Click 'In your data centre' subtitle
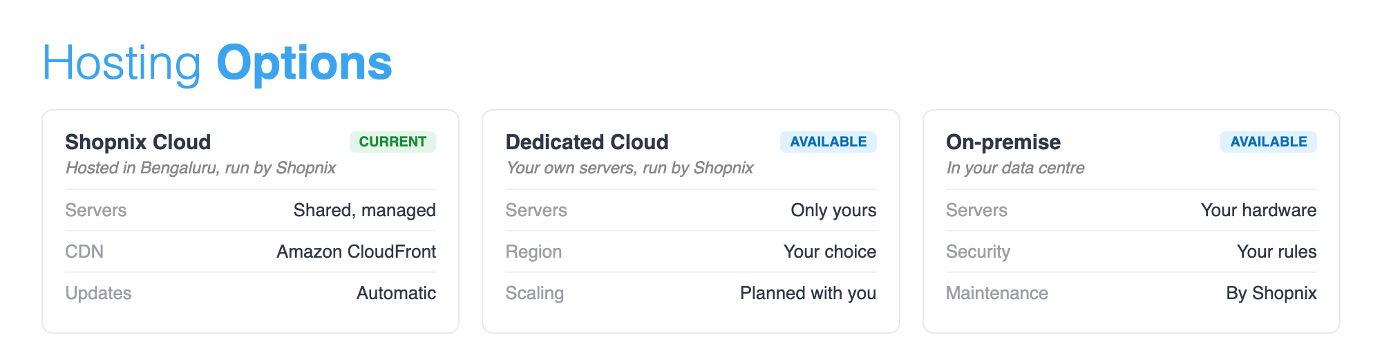The width and height of the screenshot is (1382, 362). pyautogui.click(x=1015, y=168)
